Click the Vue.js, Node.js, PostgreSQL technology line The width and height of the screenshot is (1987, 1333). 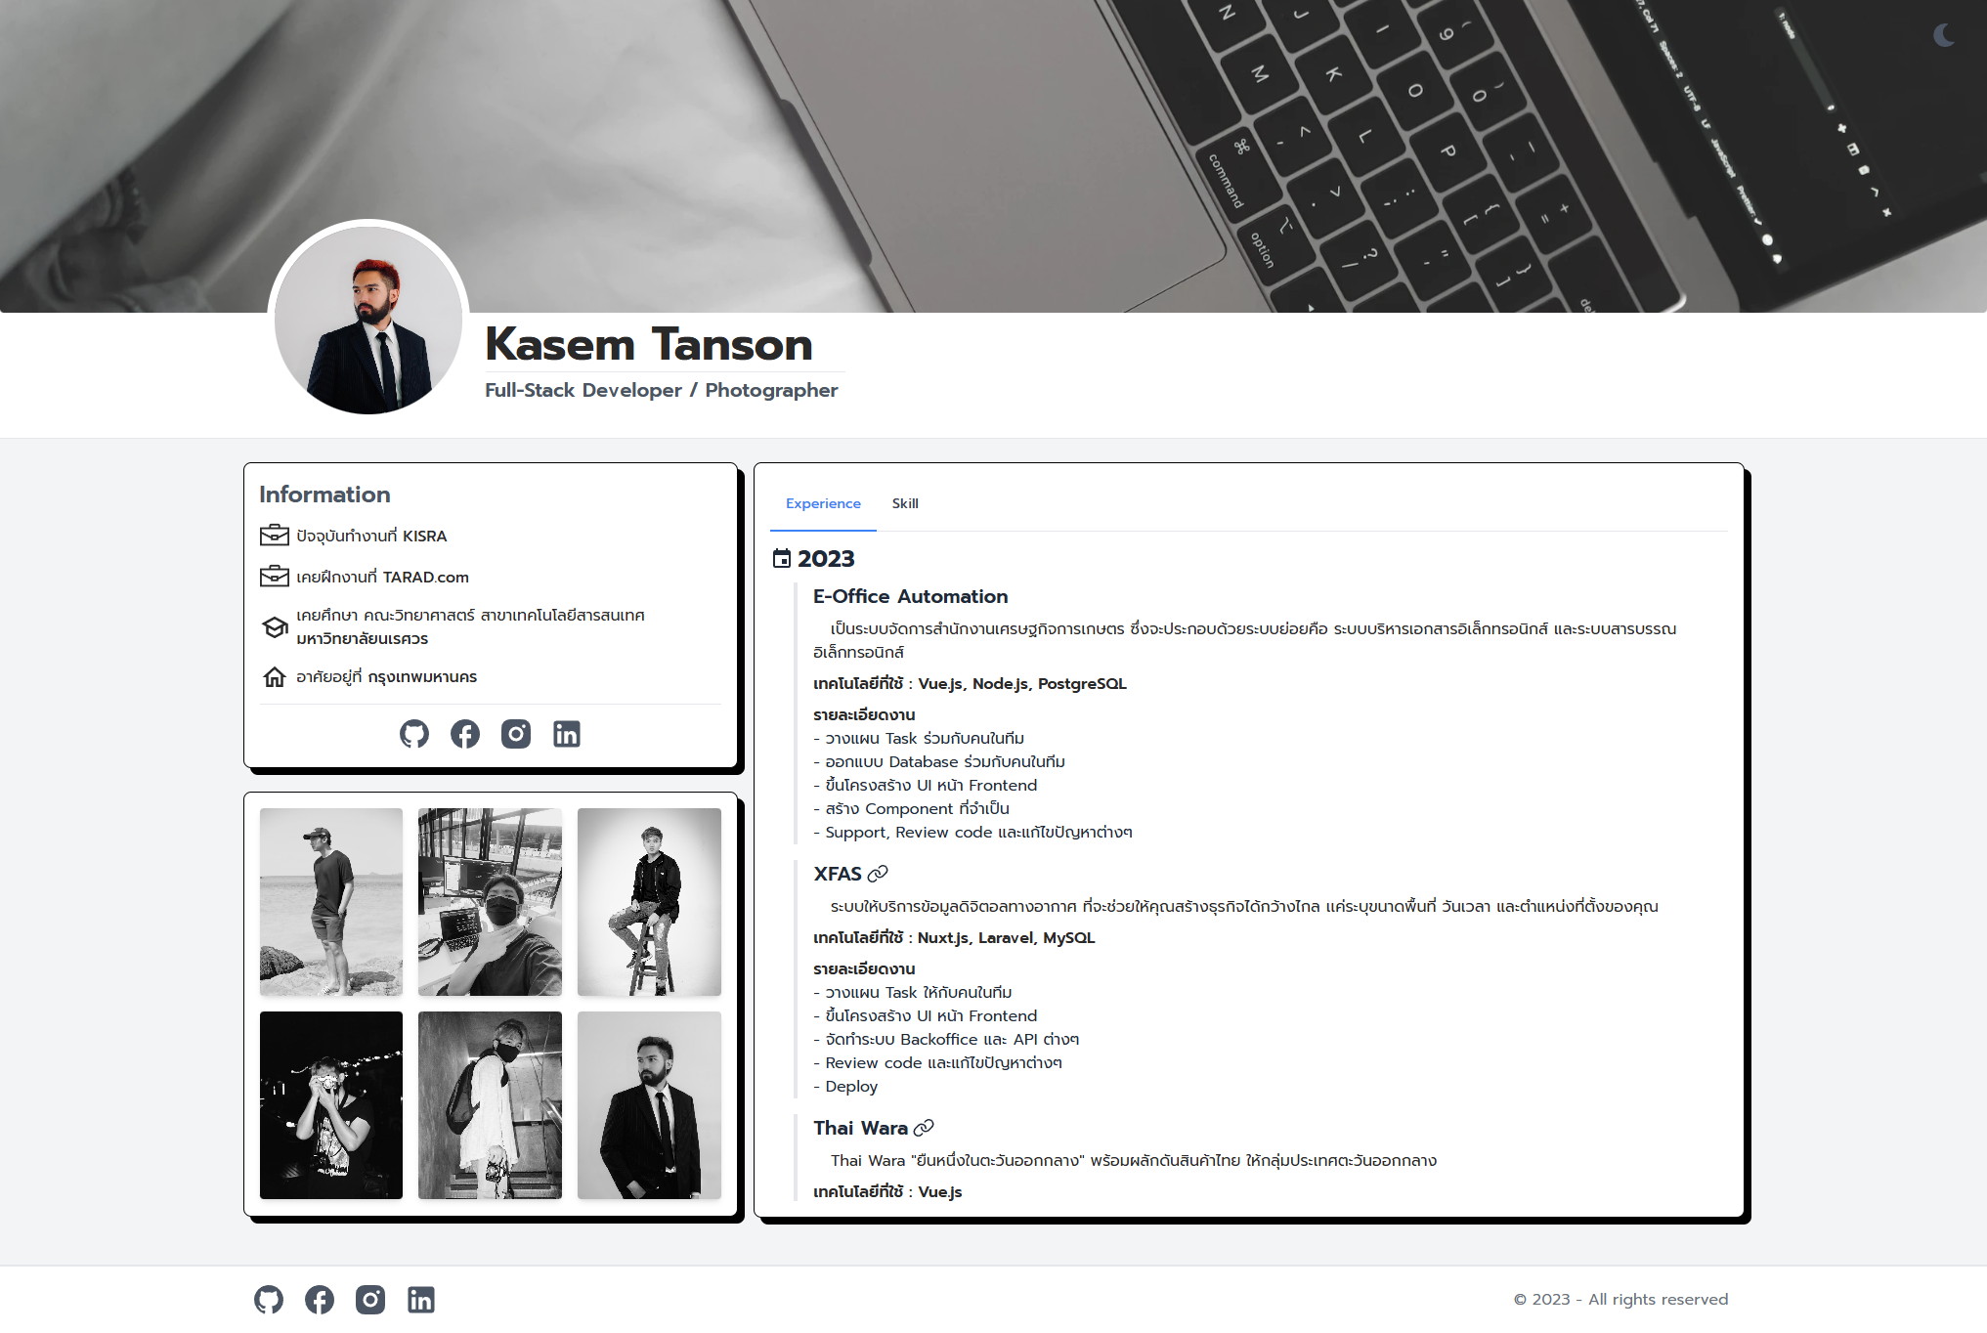970,683
